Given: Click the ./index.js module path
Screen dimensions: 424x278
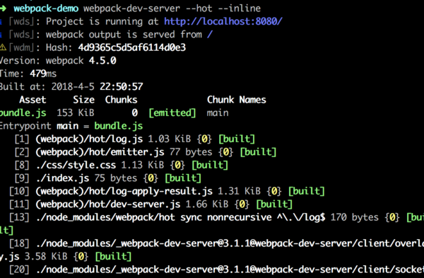Looking at the screenshot, I should [62, 178].
